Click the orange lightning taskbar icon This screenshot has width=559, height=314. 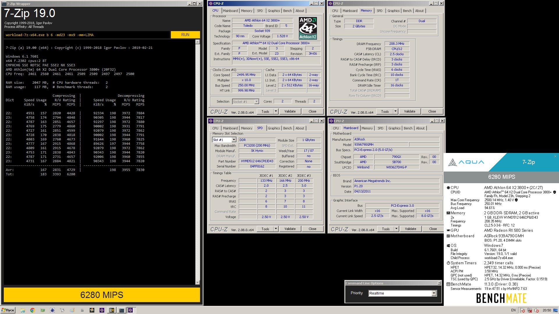[x=92, y=310]
